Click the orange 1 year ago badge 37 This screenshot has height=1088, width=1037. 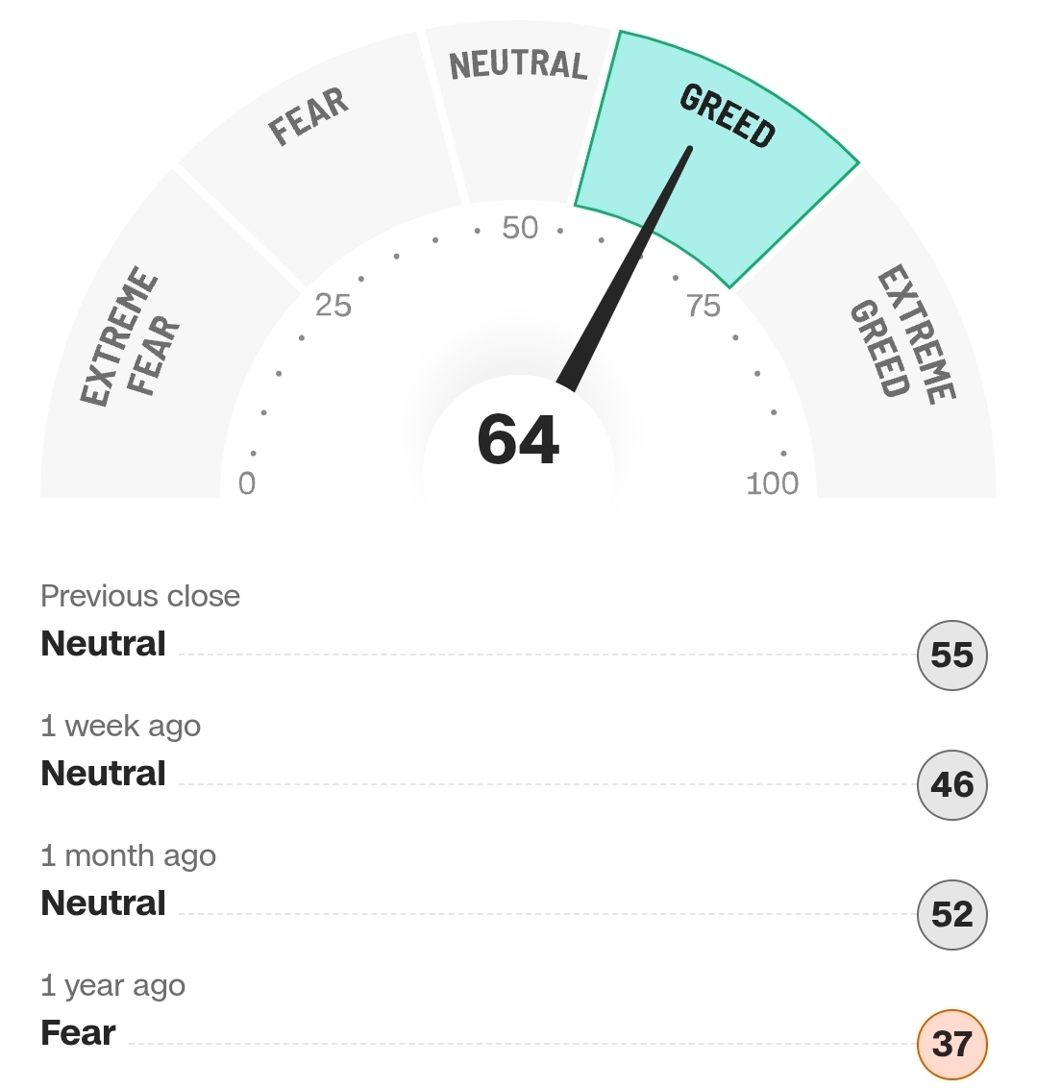pos(951,1044)
